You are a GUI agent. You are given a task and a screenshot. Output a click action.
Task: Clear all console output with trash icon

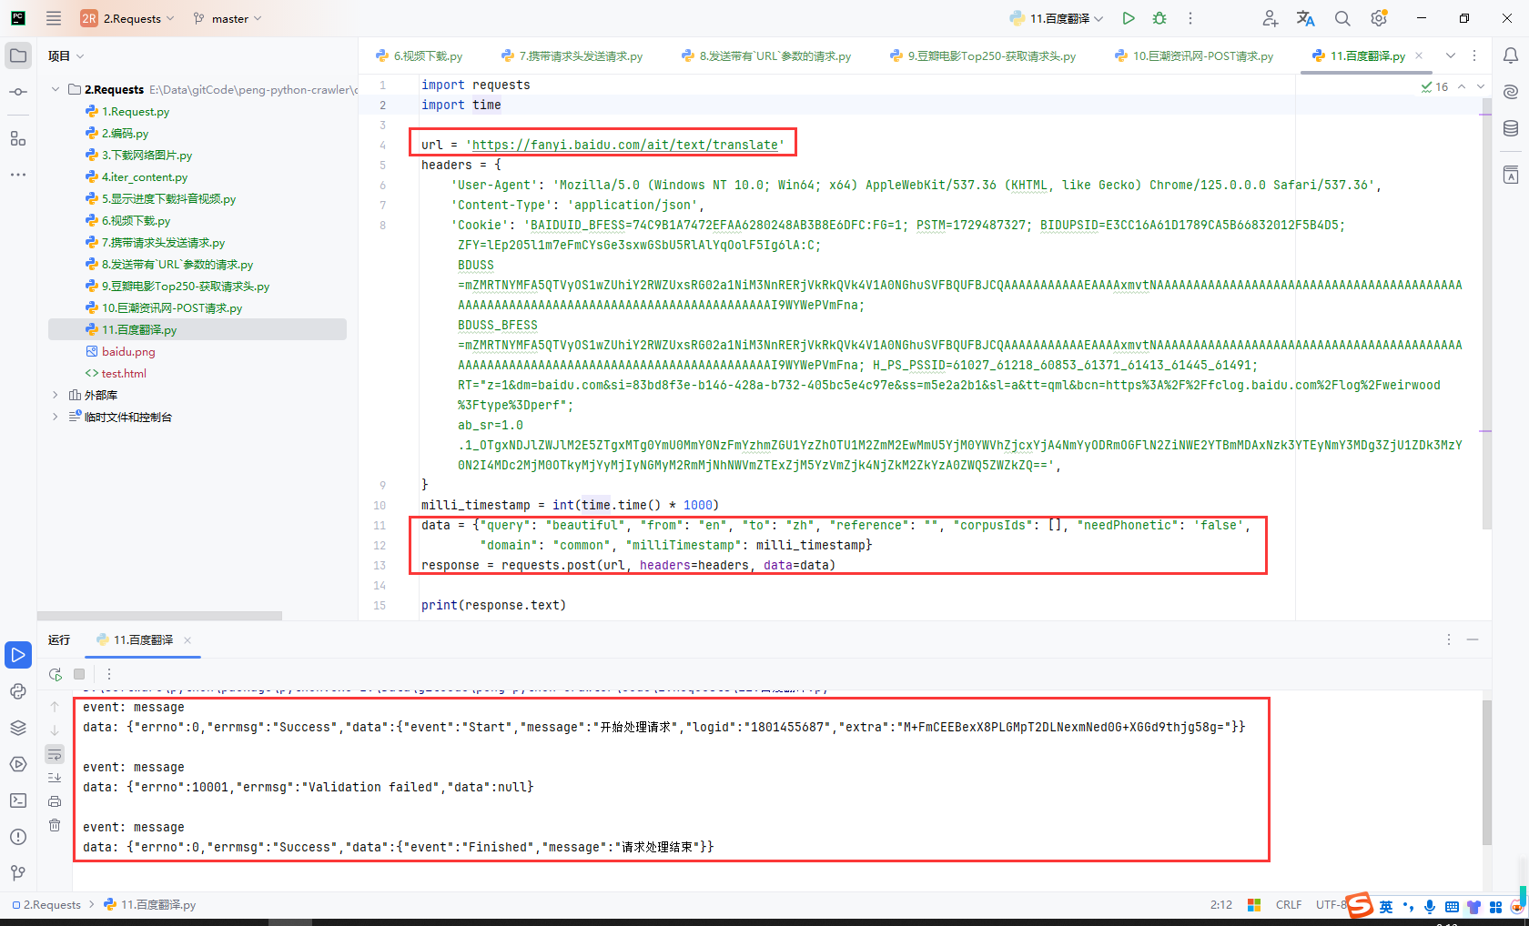pyautogui.click(x=55, y=825)
